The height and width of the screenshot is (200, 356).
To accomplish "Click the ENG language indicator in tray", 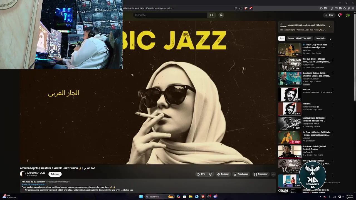I will (x=334, y=197).
